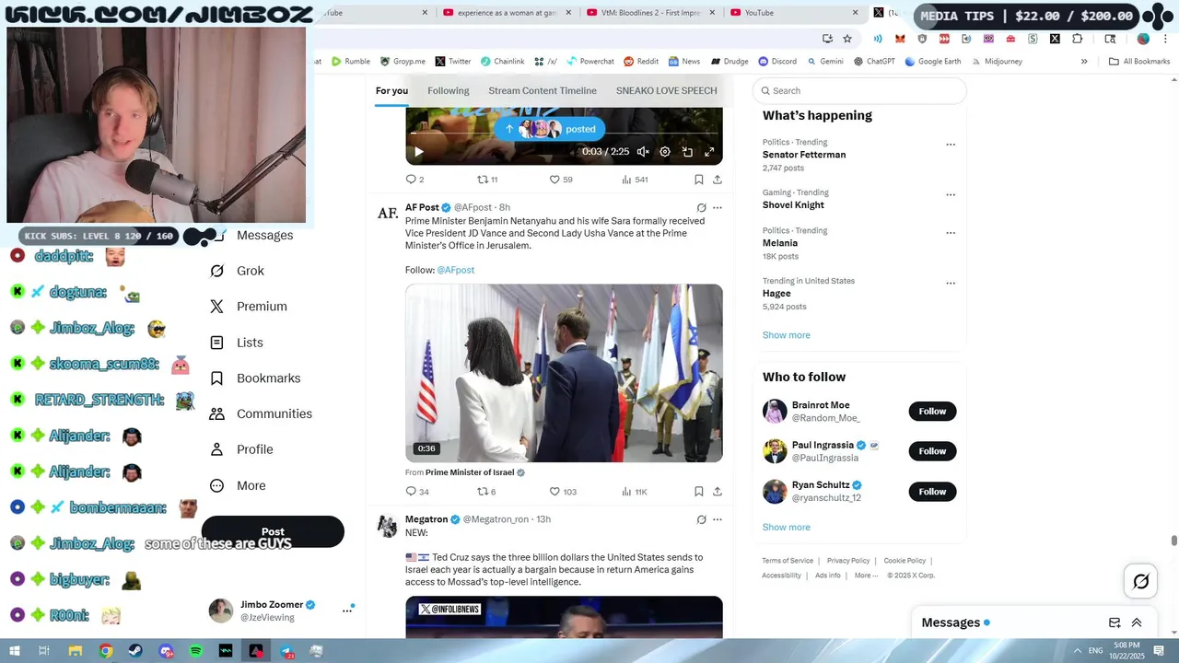Show more trending topics
The width and height of the screenshot is (1179, 663).
(786, 335)
